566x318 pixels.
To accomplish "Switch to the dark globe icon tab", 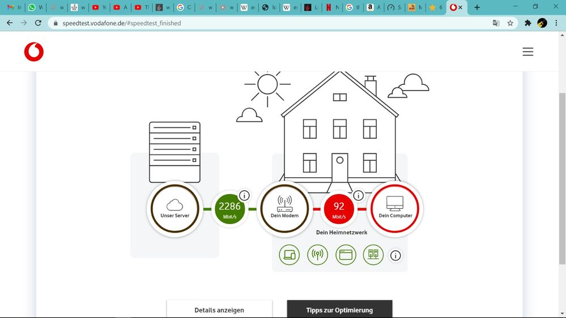I will (x=269, y=7).
